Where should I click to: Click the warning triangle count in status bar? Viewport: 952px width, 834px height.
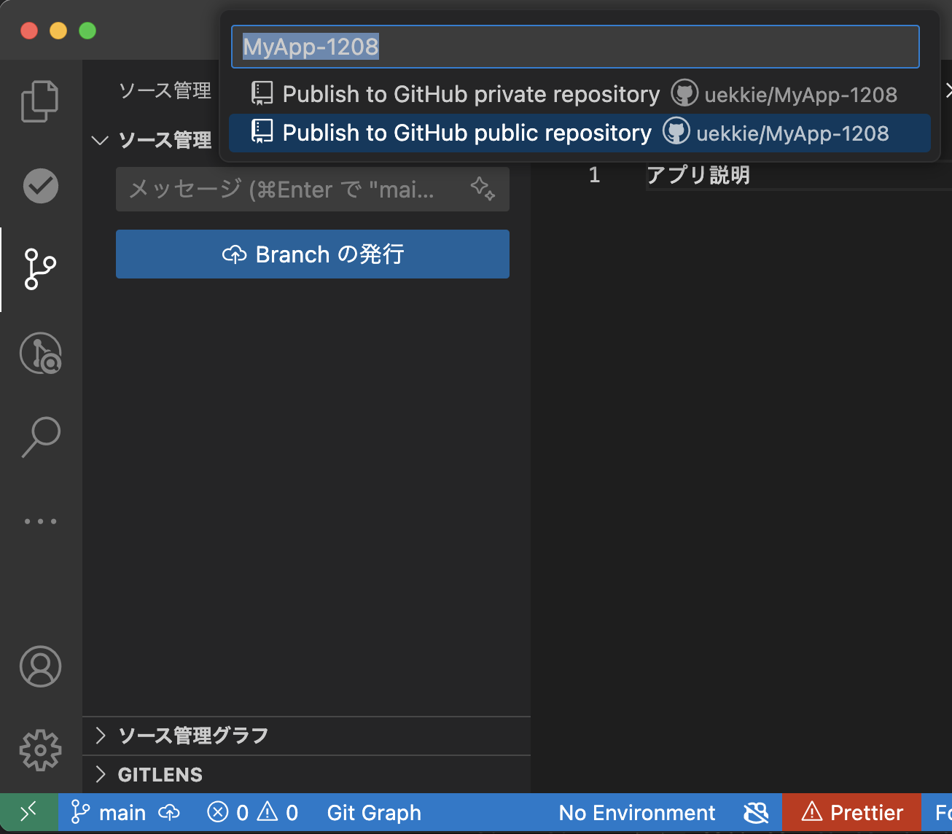click(268, 812)
